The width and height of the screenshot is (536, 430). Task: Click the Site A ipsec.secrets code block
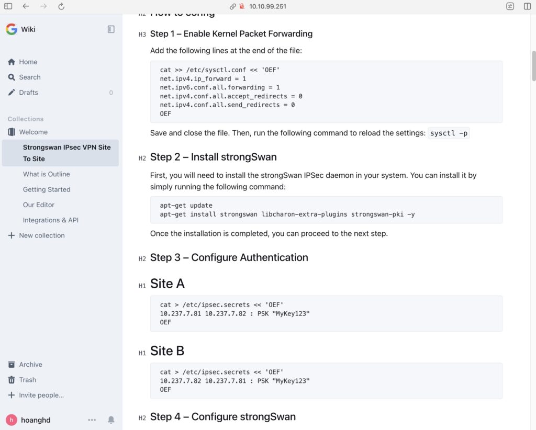click(x=326, y=313)
